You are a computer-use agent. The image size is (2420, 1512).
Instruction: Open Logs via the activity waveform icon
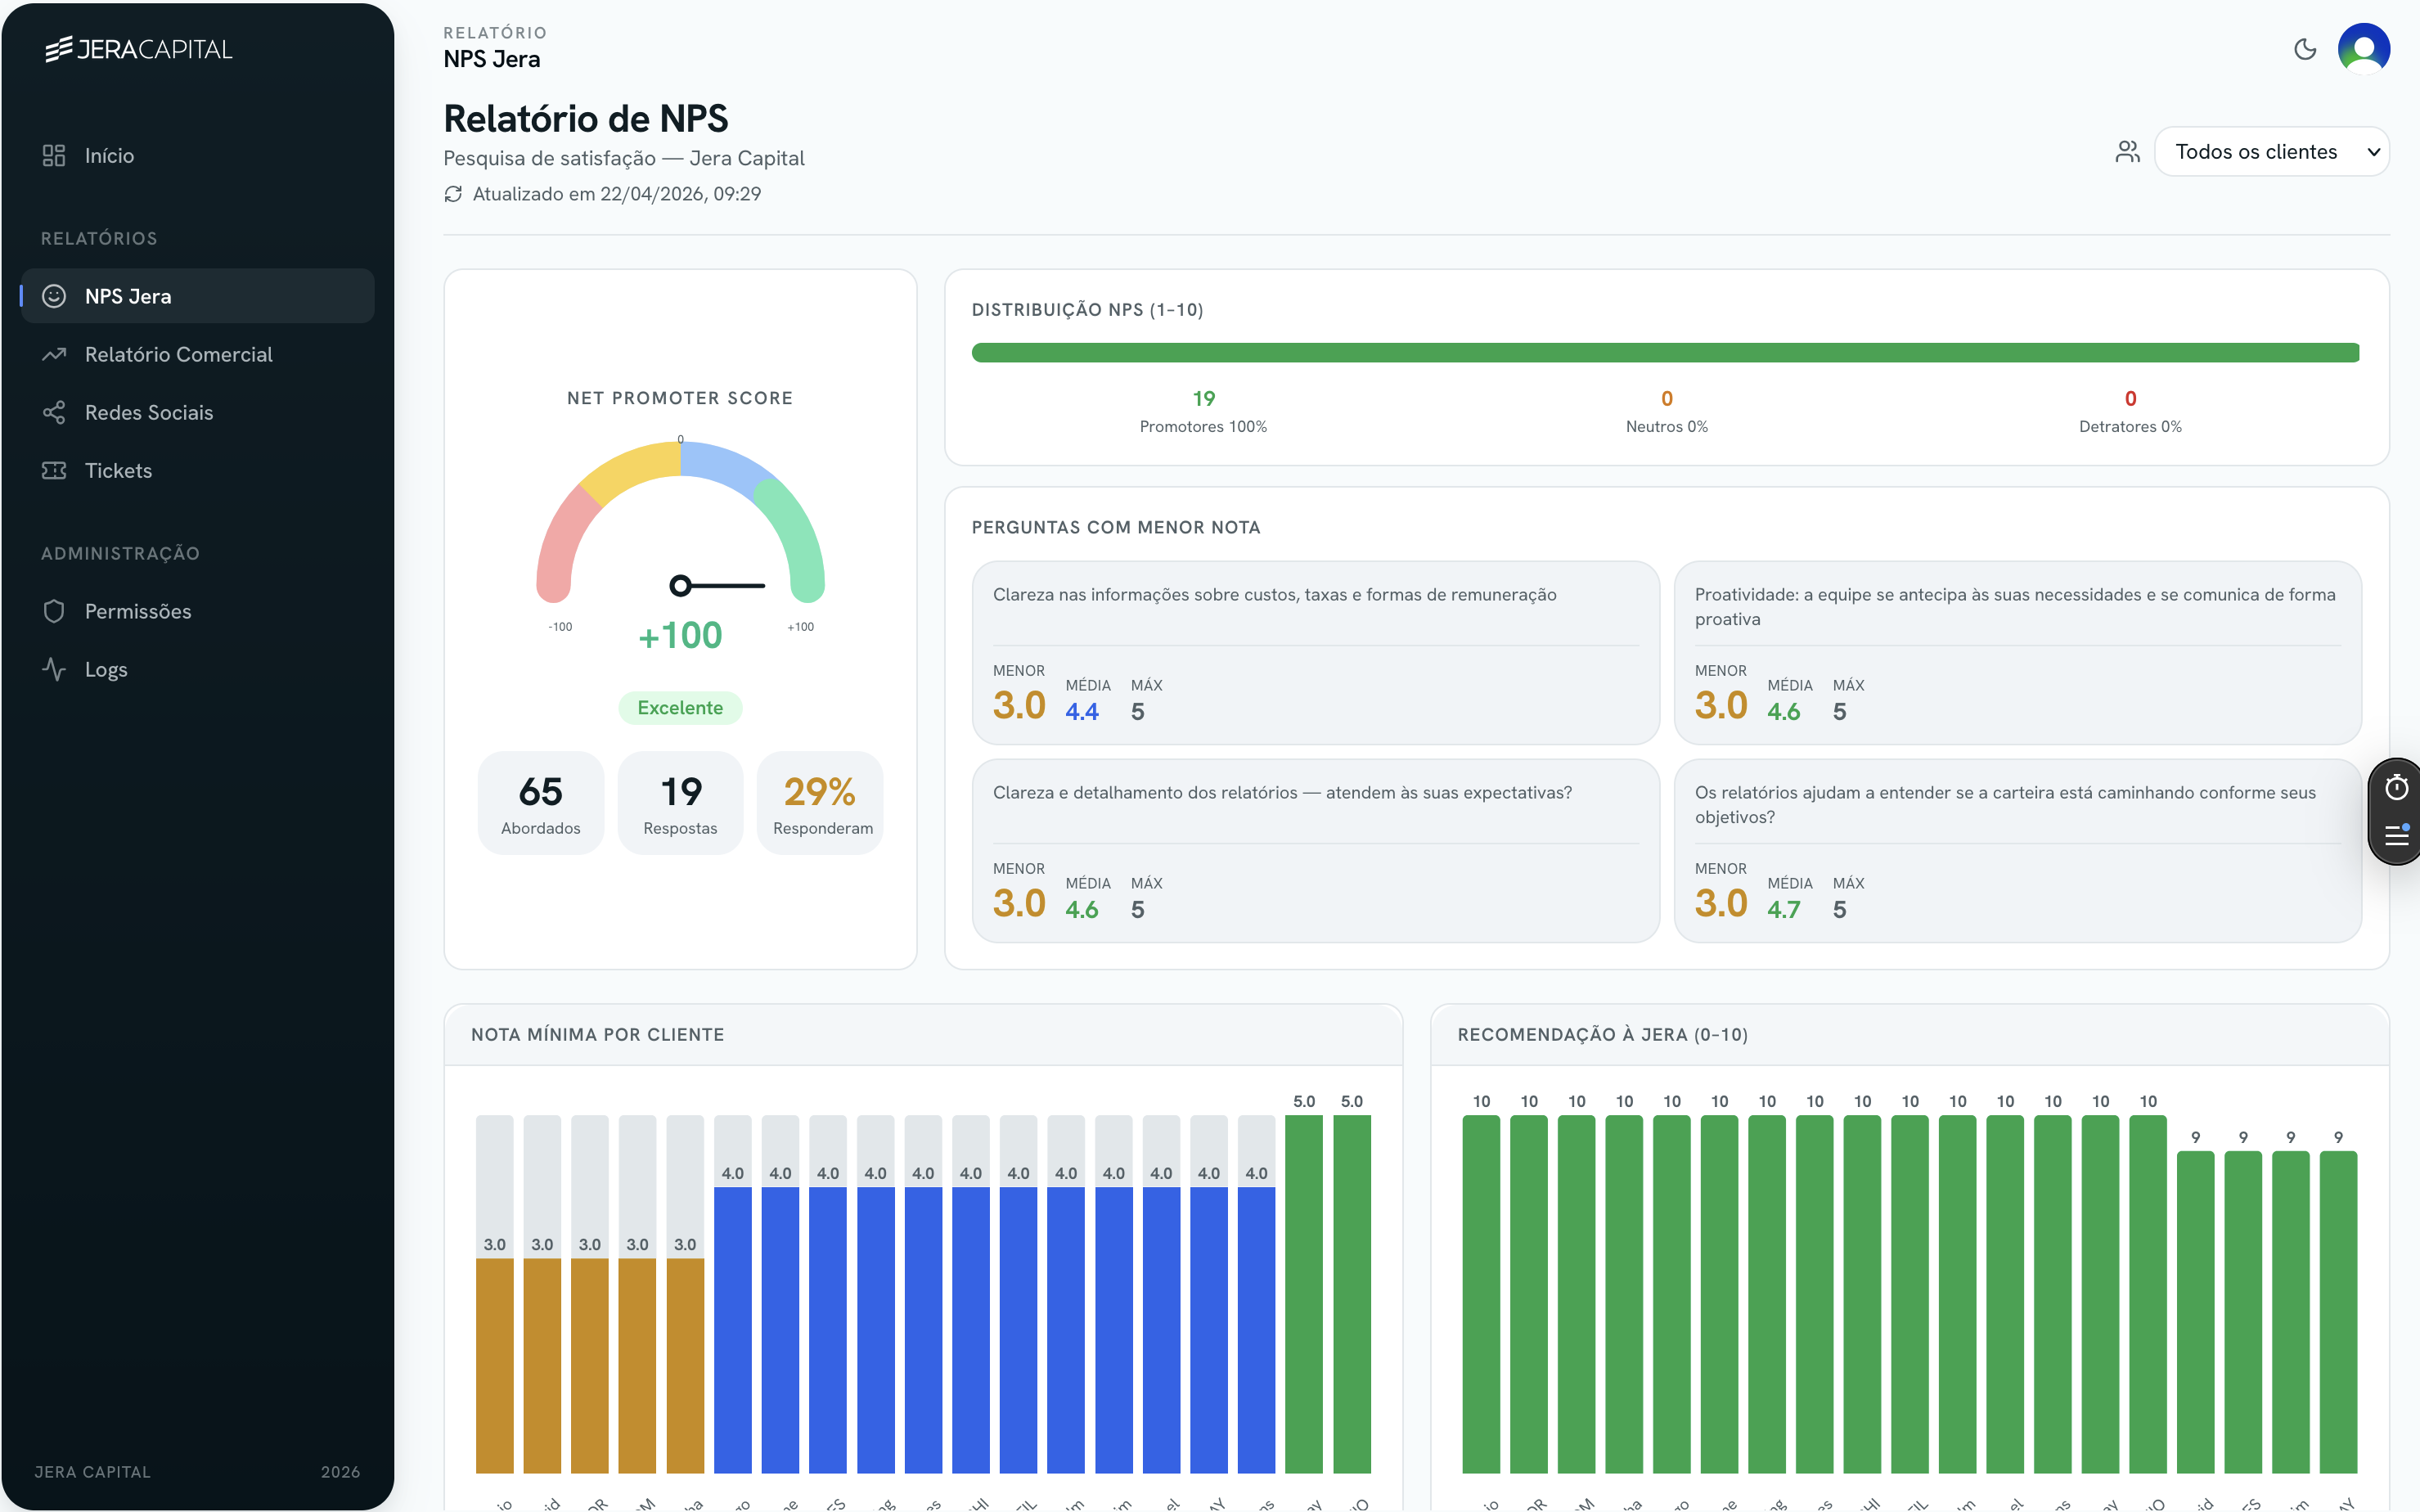click(55, 669)
